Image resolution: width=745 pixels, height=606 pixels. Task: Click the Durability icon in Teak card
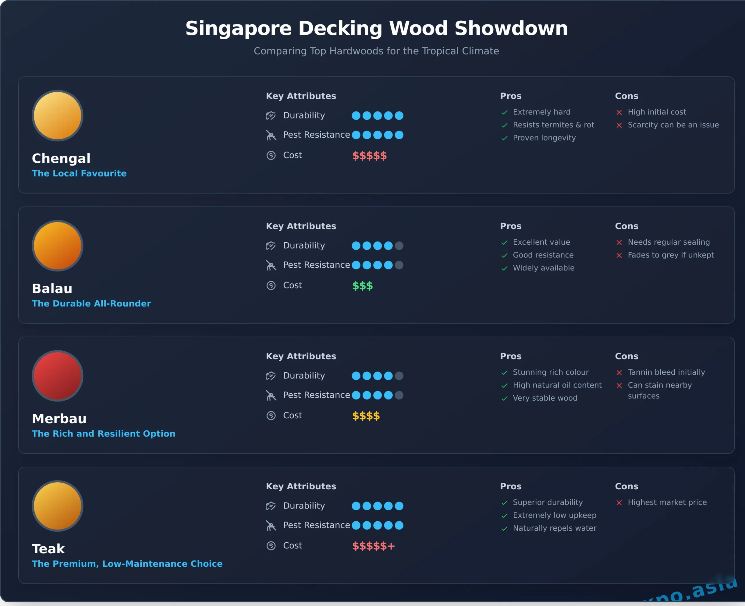point(271,506)
